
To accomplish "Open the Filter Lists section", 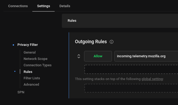I will [32, 78].
